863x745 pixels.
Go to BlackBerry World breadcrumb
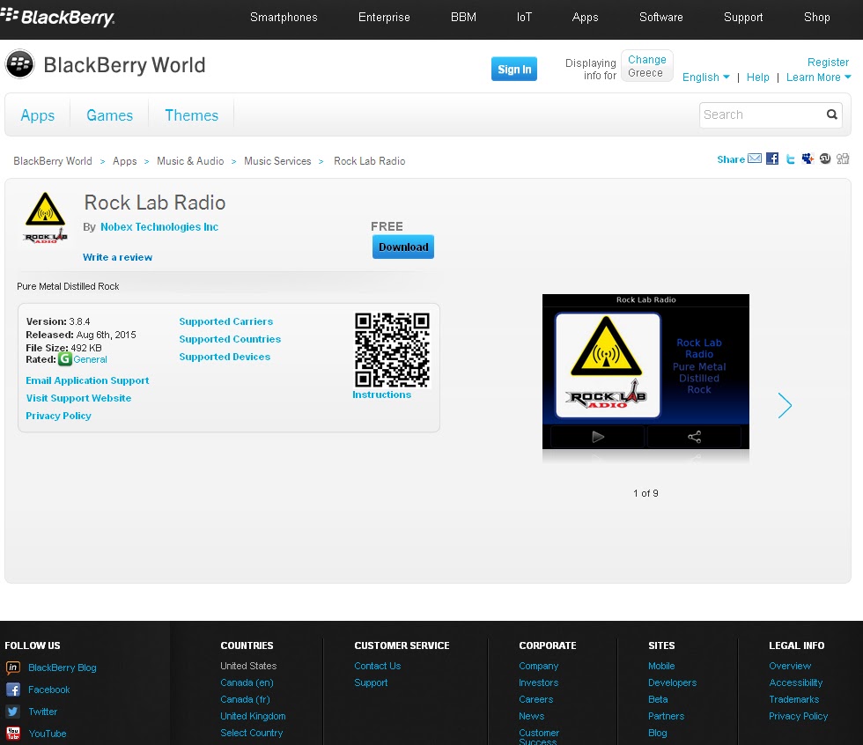click(52, 160)
